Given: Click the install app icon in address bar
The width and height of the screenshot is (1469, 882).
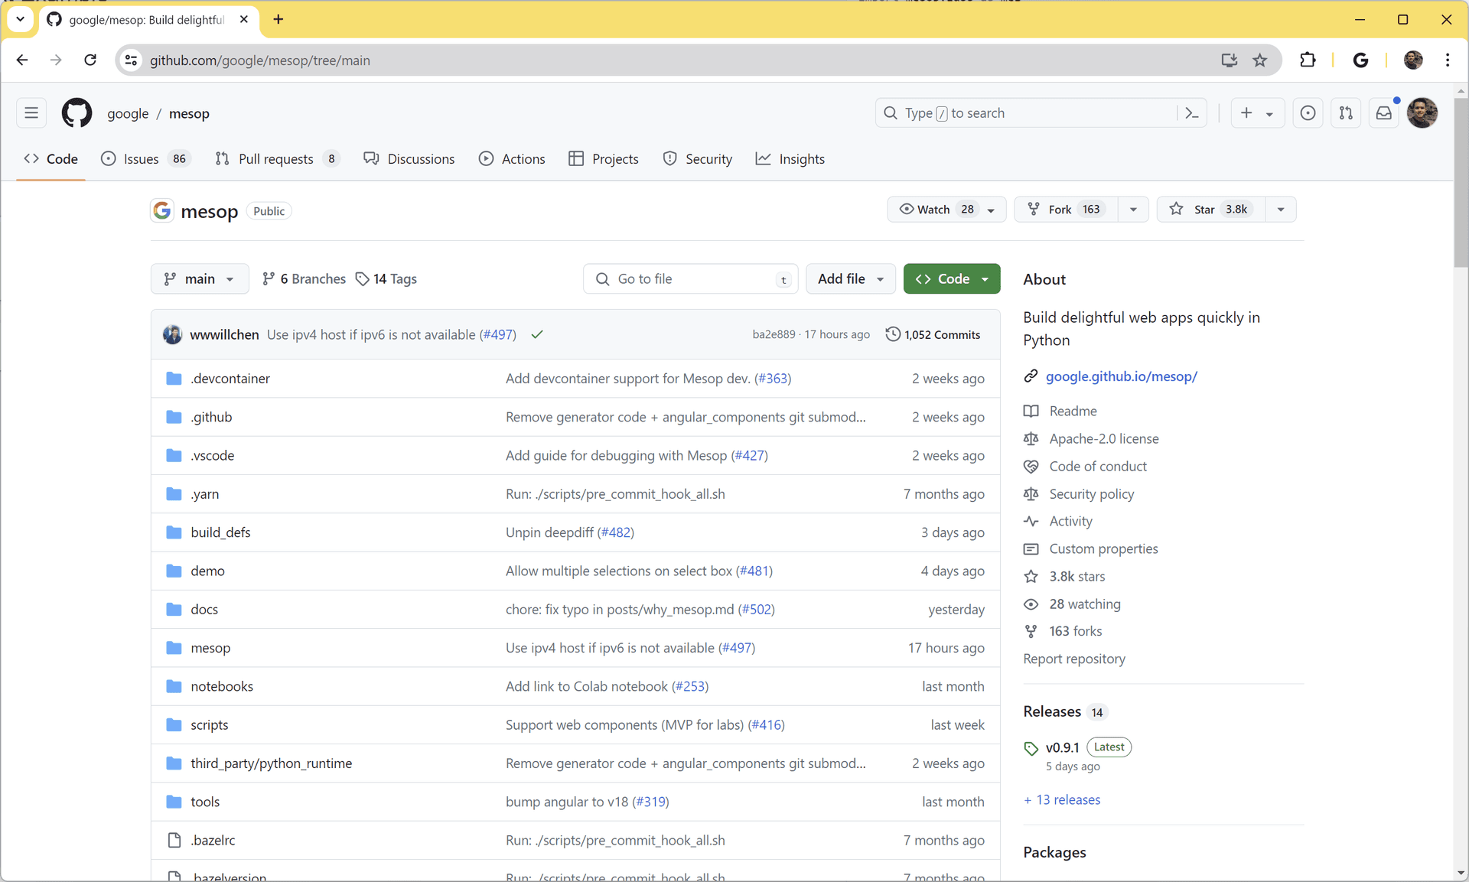Looking at the screenshot, I should (1230, 60).
